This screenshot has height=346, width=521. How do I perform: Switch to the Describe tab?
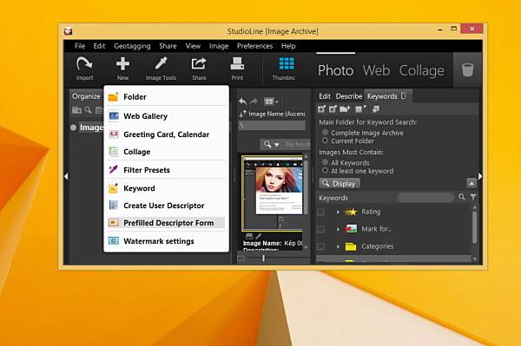[348, 96]
